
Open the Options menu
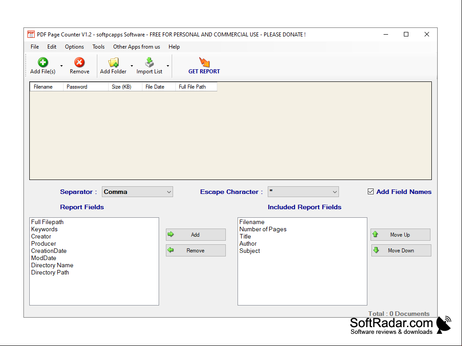click(74, 47)
